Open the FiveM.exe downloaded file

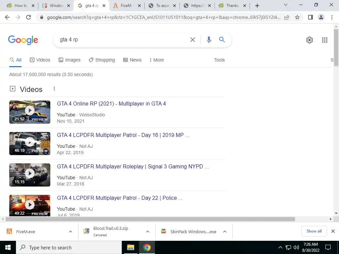(25, 232)
